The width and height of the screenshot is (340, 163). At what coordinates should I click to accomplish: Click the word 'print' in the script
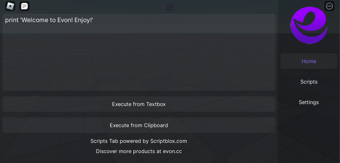point(12,20)
